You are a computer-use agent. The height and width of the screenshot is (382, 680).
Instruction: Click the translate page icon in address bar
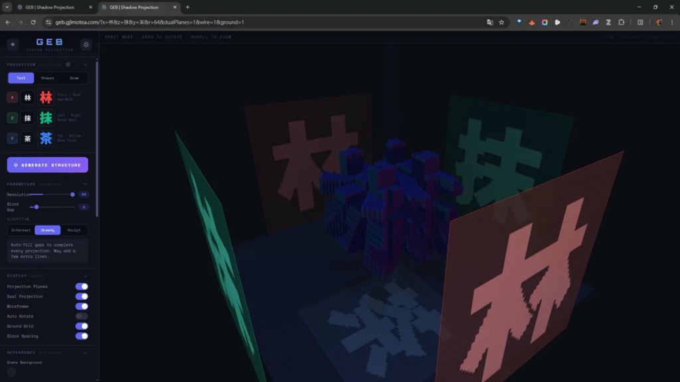pos(489,22)
